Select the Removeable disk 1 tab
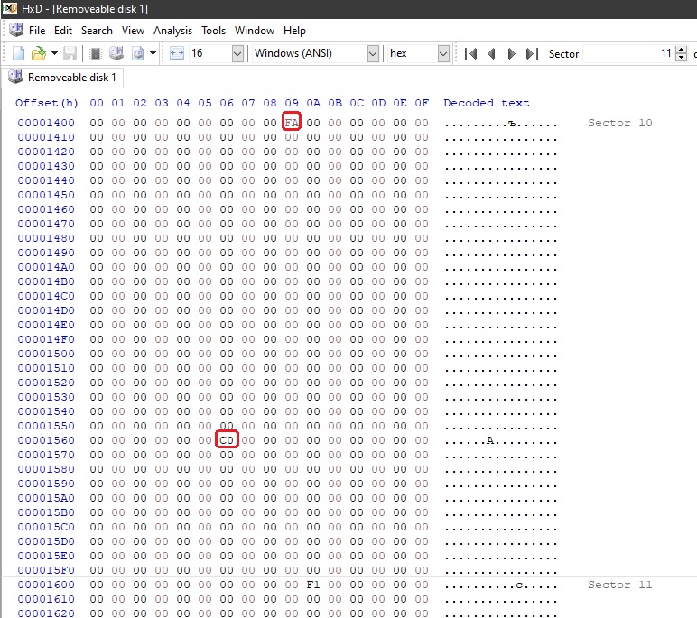The height and width of the screenshot is (618, 697). coord(63,78)
